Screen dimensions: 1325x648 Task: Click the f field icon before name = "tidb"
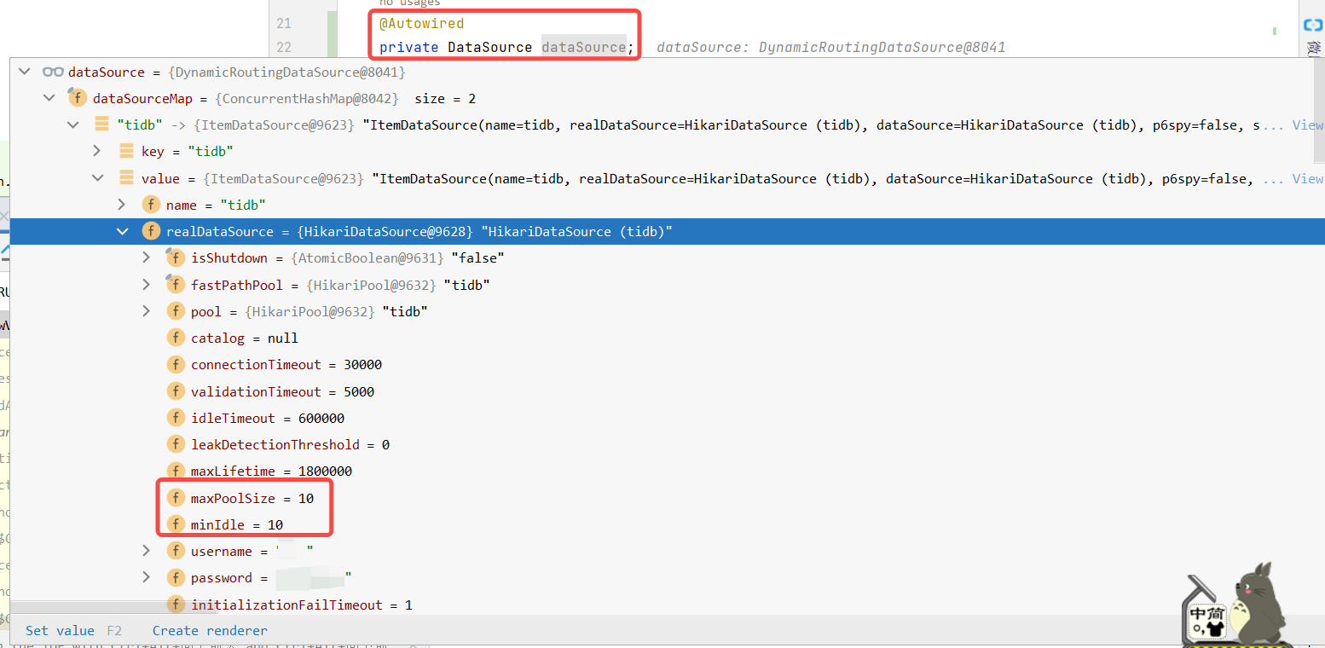click(151, 205)
